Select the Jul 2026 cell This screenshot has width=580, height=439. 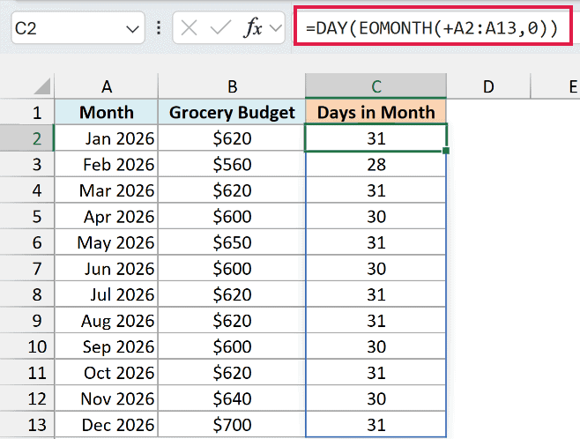(x=106, y=294)
